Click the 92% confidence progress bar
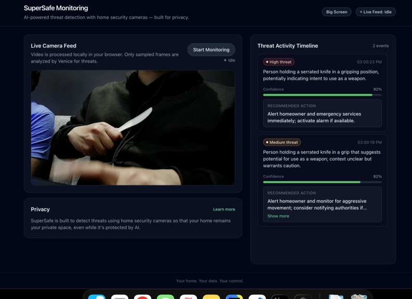Image resolution: width=412 pixels, height=299 pixels. pos(322,95)
